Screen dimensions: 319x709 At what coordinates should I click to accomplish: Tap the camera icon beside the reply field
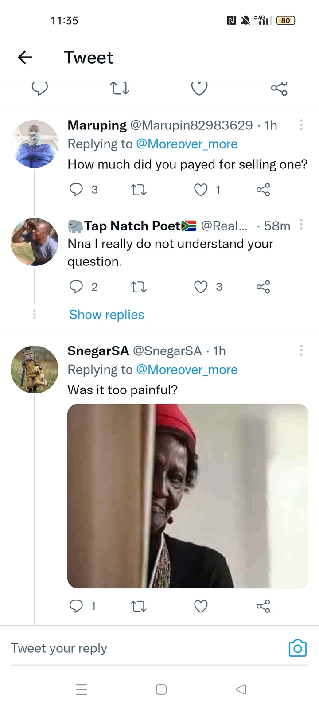coord(298,648)
